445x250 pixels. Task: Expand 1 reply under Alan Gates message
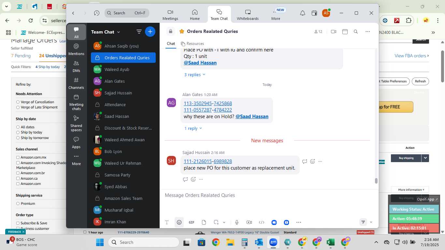(x=193, y=128)
